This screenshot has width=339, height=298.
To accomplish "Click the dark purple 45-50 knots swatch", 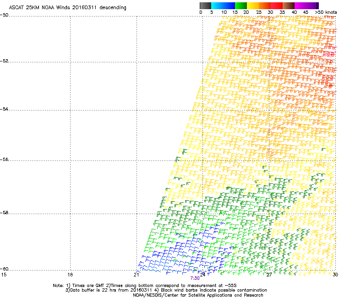I will (312, 6).
